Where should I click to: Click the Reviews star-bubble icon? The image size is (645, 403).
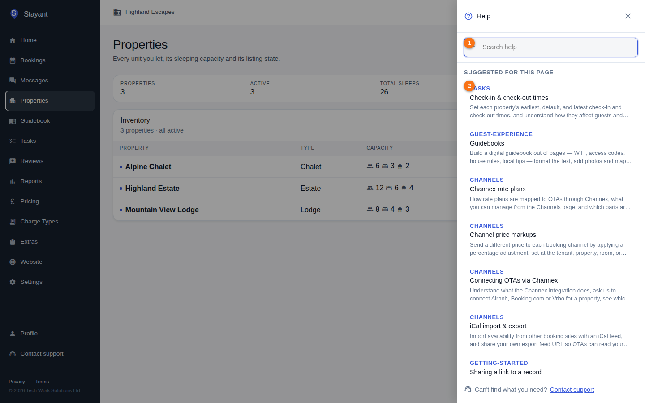tap(13, 161)
